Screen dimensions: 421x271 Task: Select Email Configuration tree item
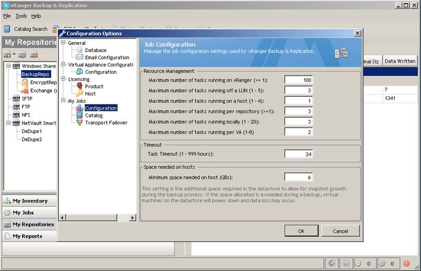tap(107, 57)
